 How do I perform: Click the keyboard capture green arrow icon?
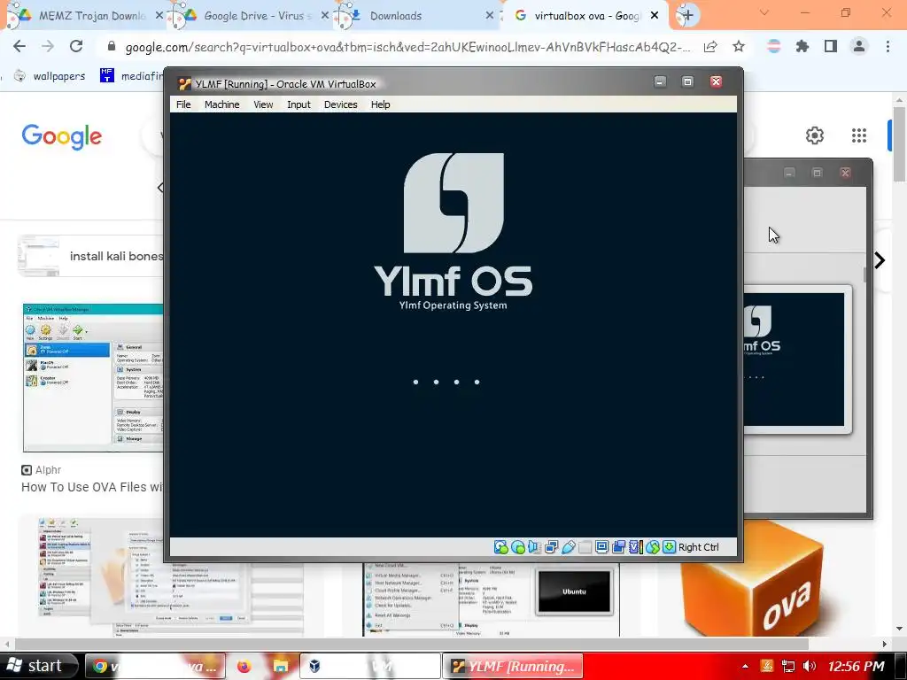tap(669, 547)
